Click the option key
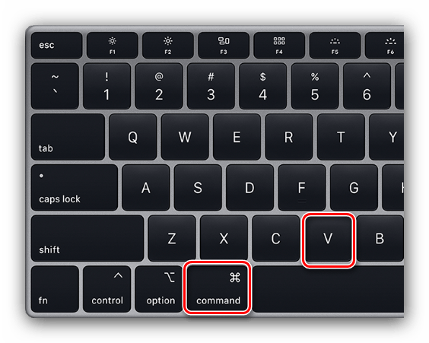 [159, 289]
